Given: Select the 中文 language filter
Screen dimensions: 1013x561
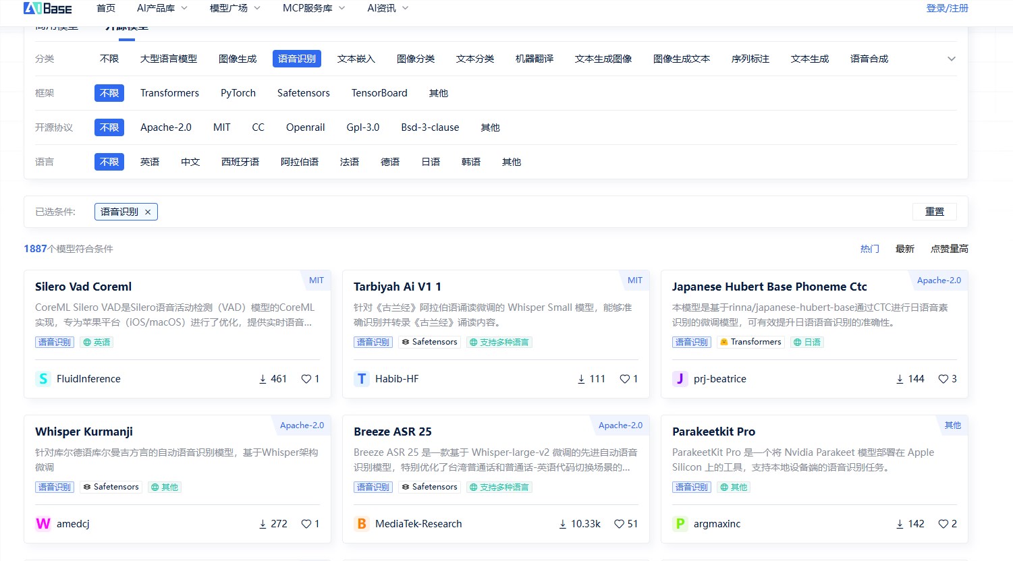Looking at the screenshot, I should [x=190, y=162].
